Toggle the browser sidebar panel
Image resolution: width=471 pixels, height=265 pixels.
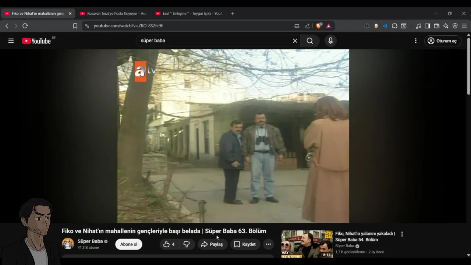pyautogui.click(x=427, y=26)
